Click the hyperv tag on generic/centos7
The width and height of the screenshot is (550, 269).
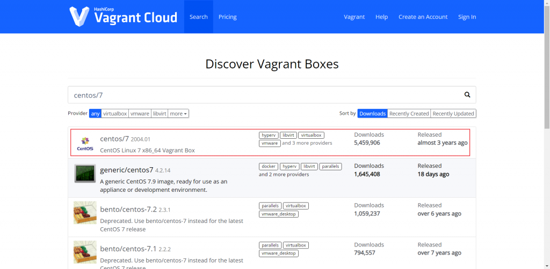pyautogui.click(x=290, y=167)
